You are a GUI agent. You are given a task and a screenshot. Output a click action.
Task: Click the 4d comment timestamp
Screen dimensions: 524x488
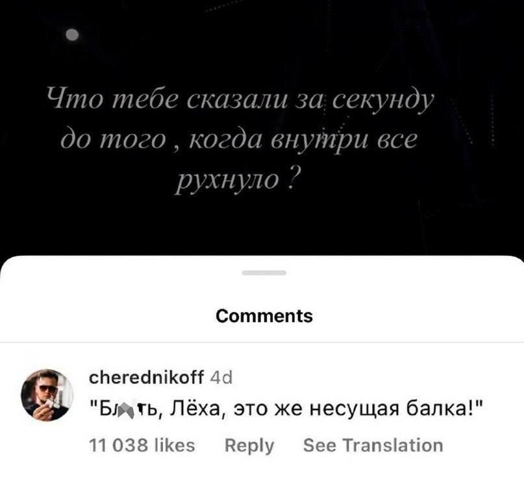(x=221, y=378)
